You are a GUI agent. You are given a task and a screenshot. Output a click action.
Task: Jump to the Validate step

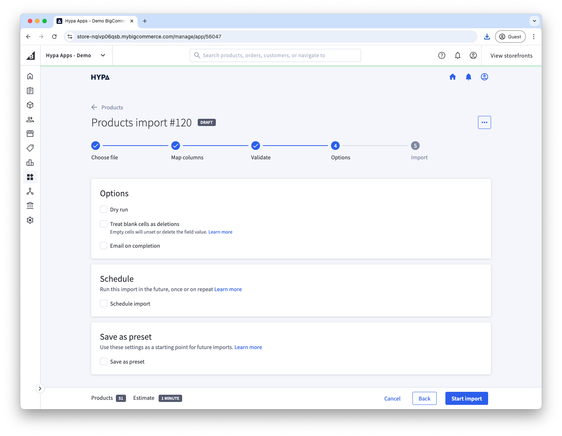[x=256, y=146]
